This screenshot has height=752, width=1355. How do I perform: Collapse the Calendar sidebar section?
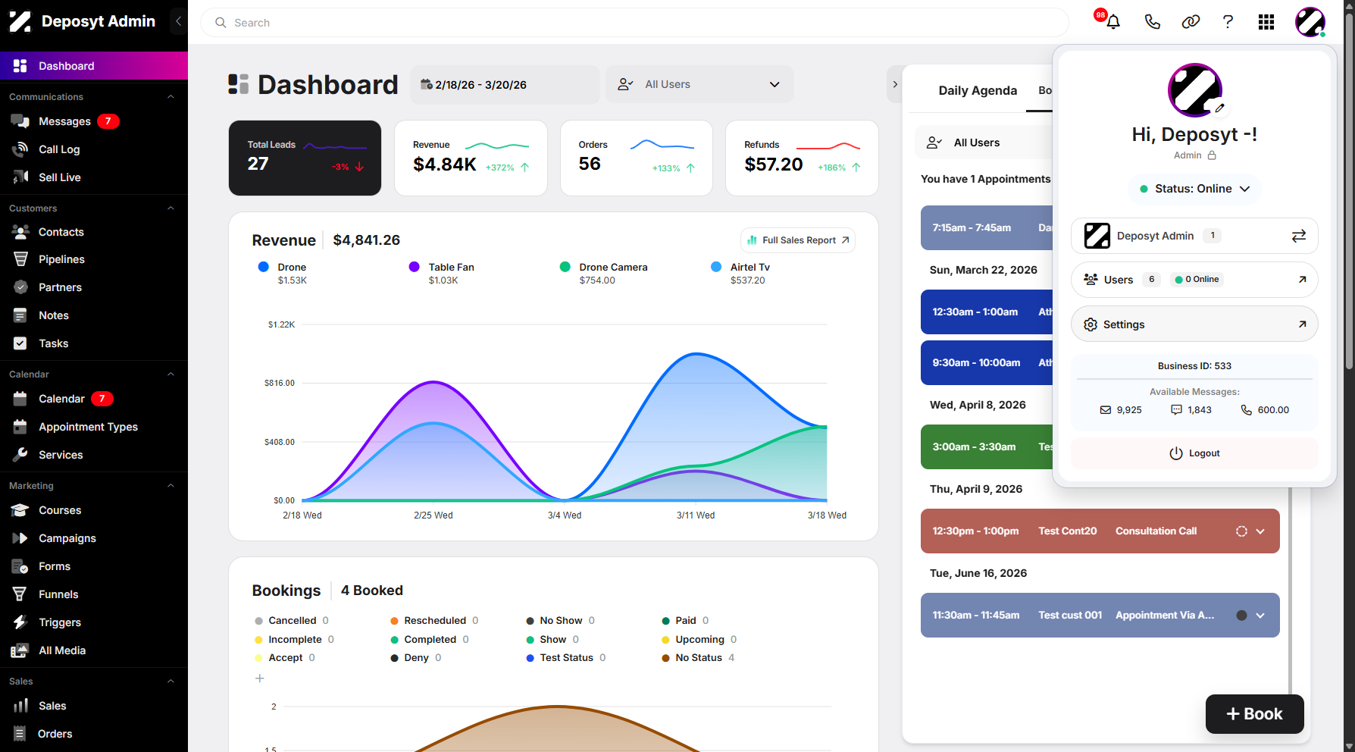(171, 374)
